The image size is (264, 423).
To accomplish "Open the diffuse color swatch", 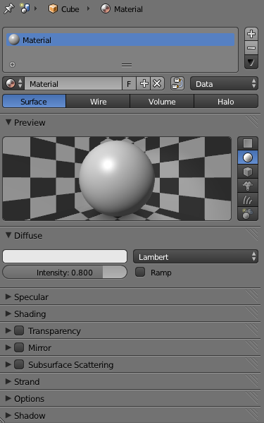I will pos(65,256).
